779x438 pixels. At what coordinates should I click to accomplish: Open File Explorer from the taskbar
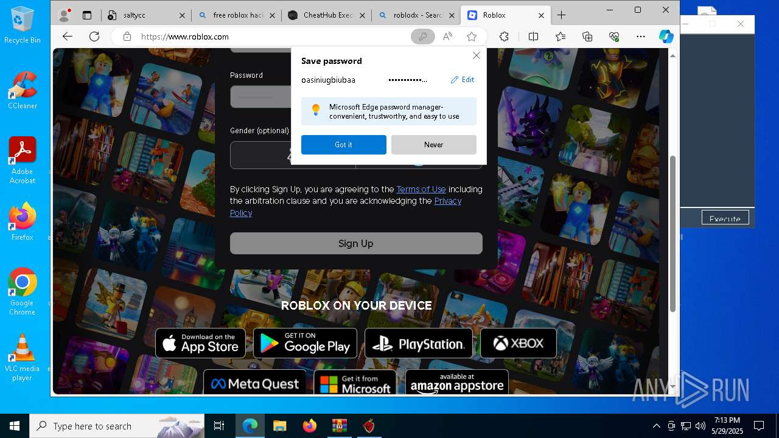(x=279, y=426)
